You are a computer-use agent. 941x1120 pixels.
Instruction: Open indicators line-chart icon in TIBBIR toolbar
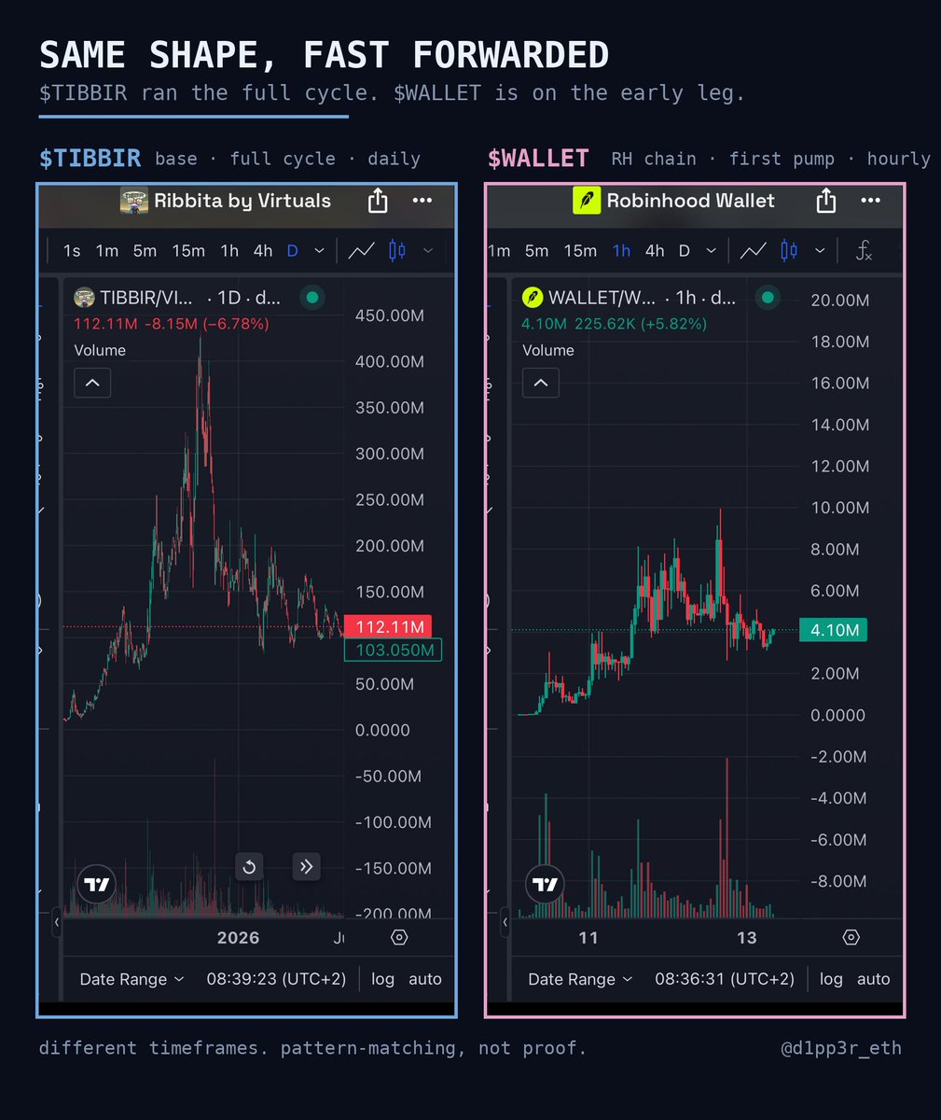(362, 250)
